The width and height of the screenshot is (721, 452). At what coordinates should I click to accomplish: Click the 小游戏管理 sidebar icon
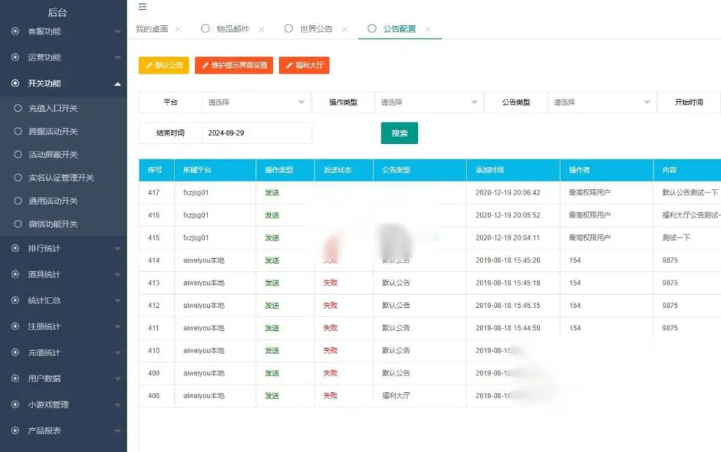[x=15, y=404]
